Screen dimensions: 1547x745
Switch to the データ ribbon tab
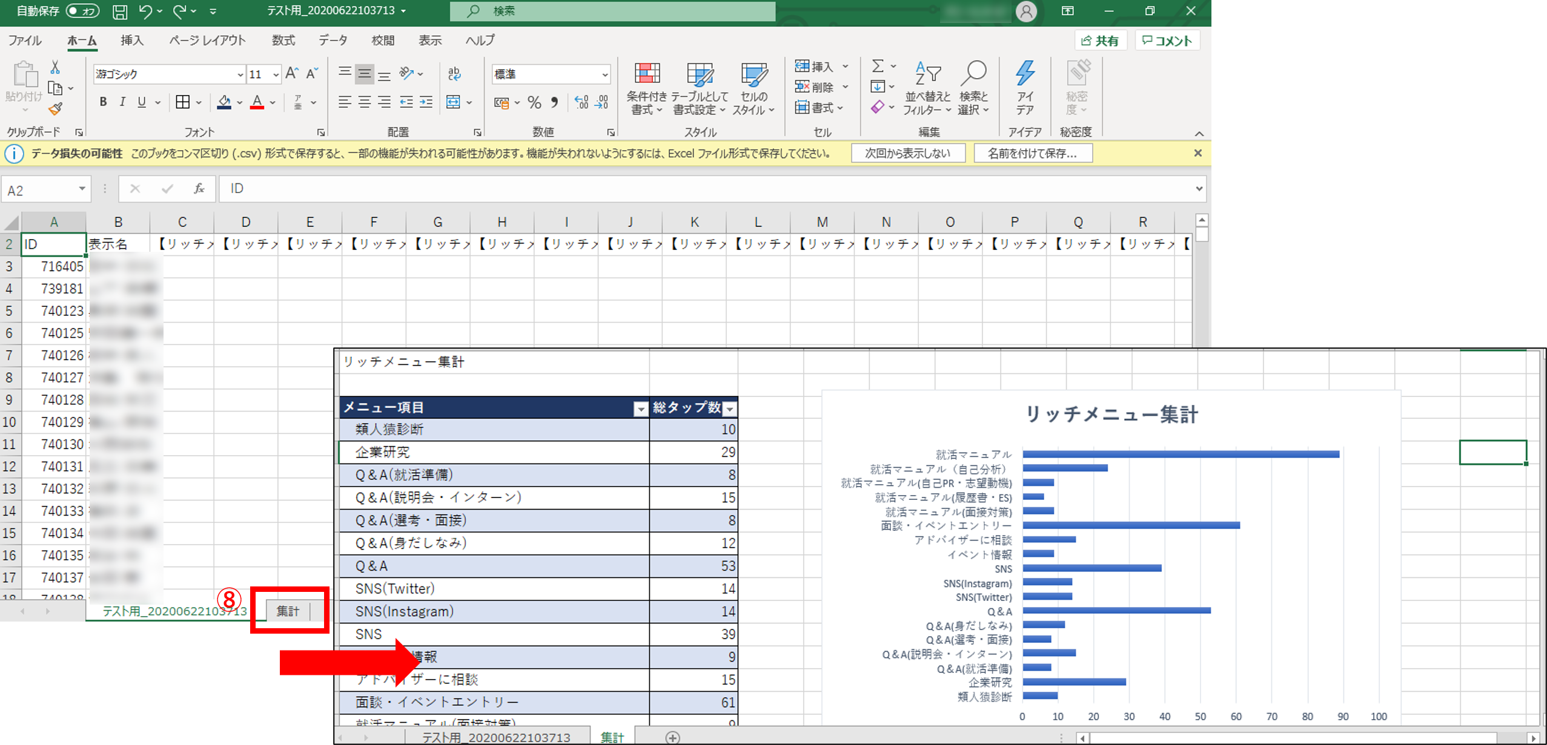(x=333, y=41)
